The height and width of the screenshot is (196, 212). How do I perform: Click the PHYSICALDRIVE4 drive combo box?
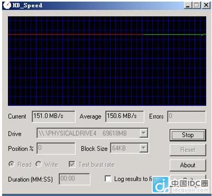pos(93,133)
